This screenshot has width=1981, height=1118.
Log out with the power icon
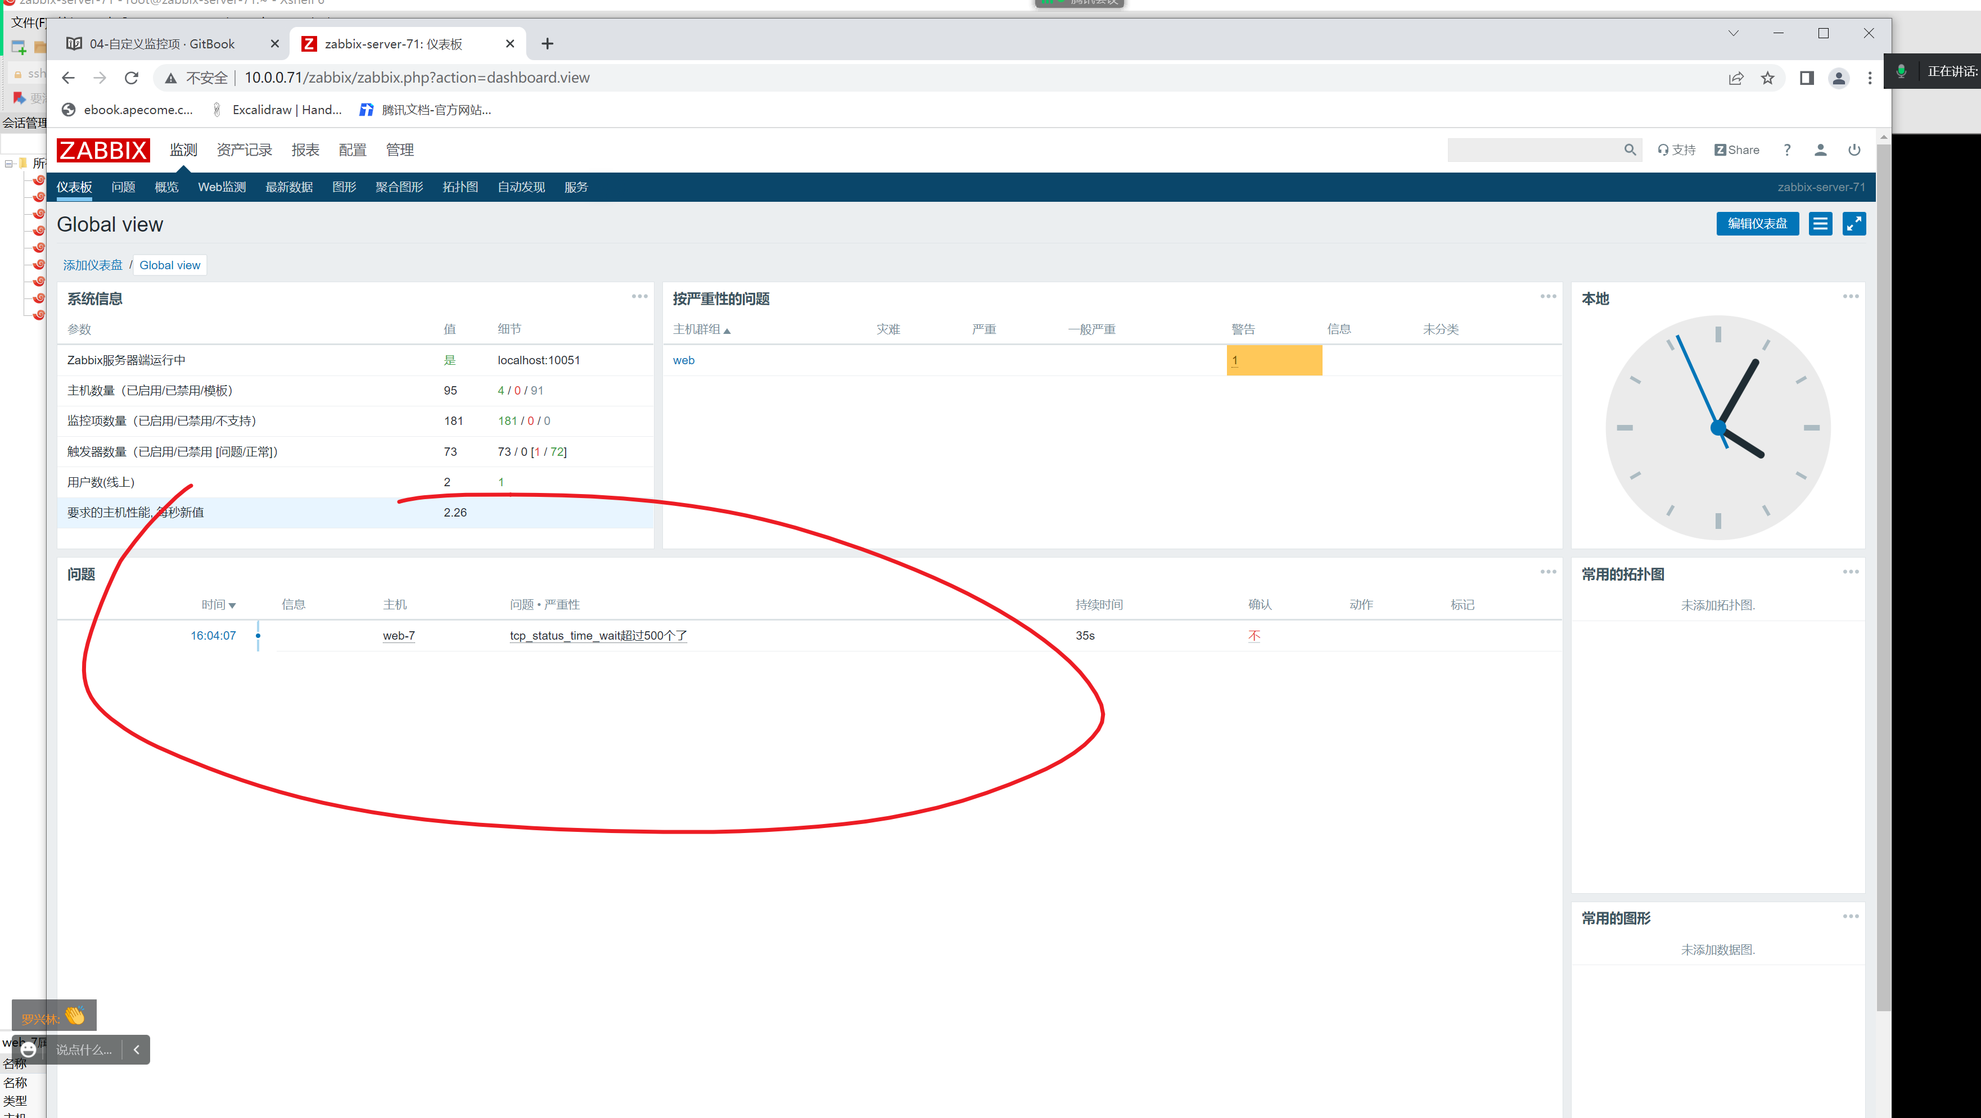[1854, 150]
